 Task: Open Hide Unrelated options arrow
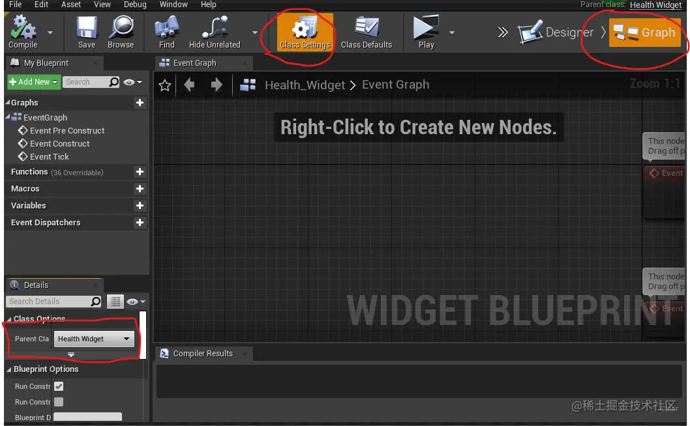click(x=255, y=33)
